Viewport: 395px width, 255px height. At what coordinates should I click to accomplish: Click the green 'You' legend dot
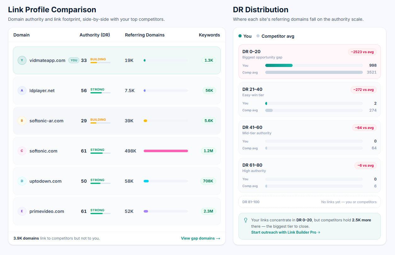pyautogui.click(x=240, y=36)
